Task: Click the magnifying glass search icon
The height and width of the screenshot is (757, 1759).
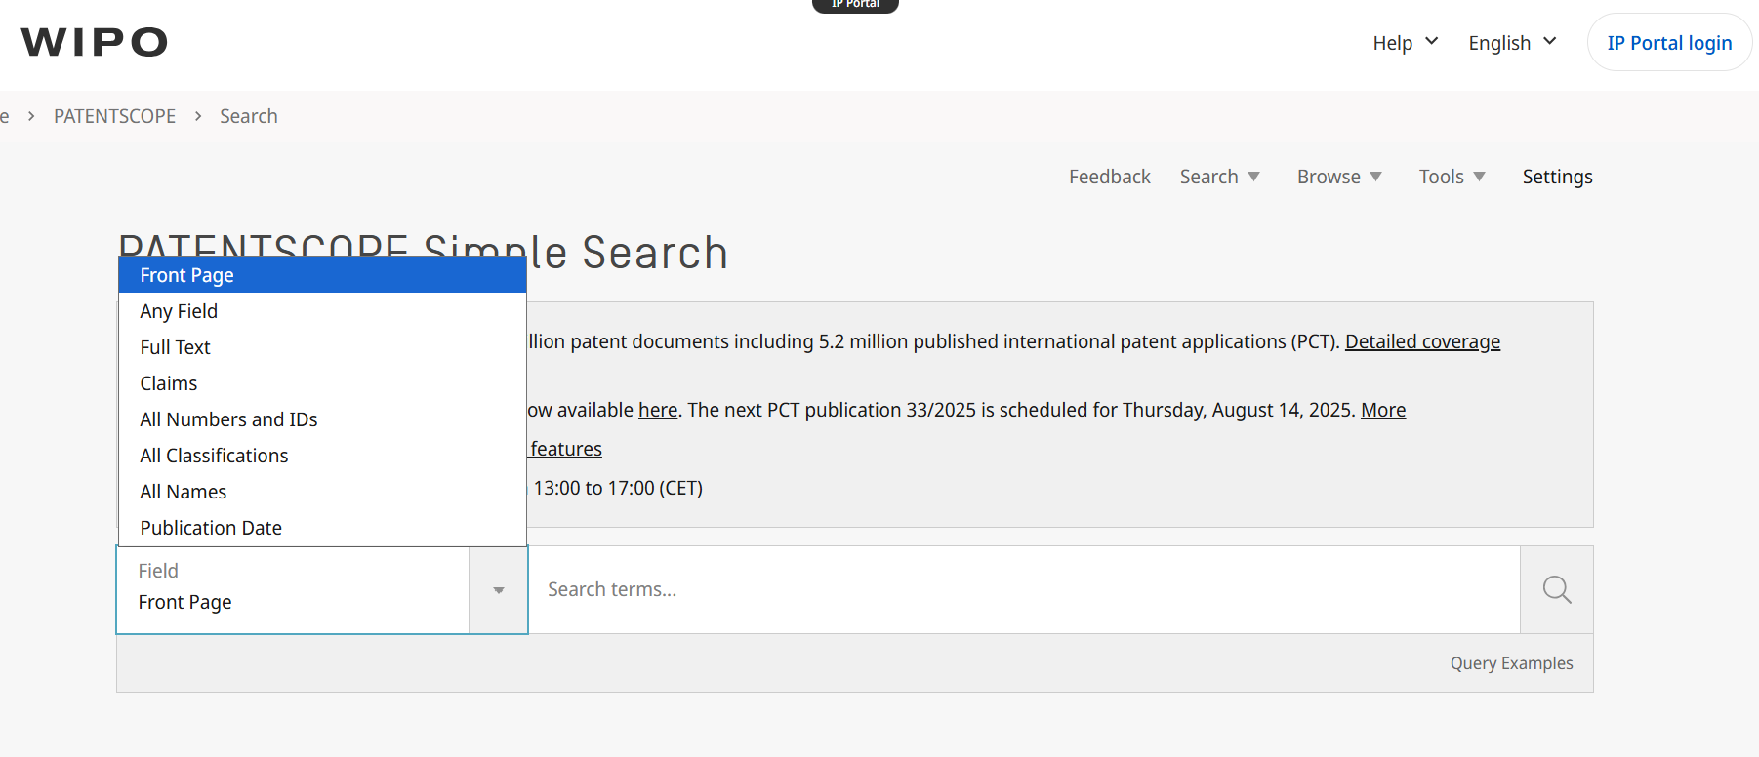Action: click(x=1556, y=589)
